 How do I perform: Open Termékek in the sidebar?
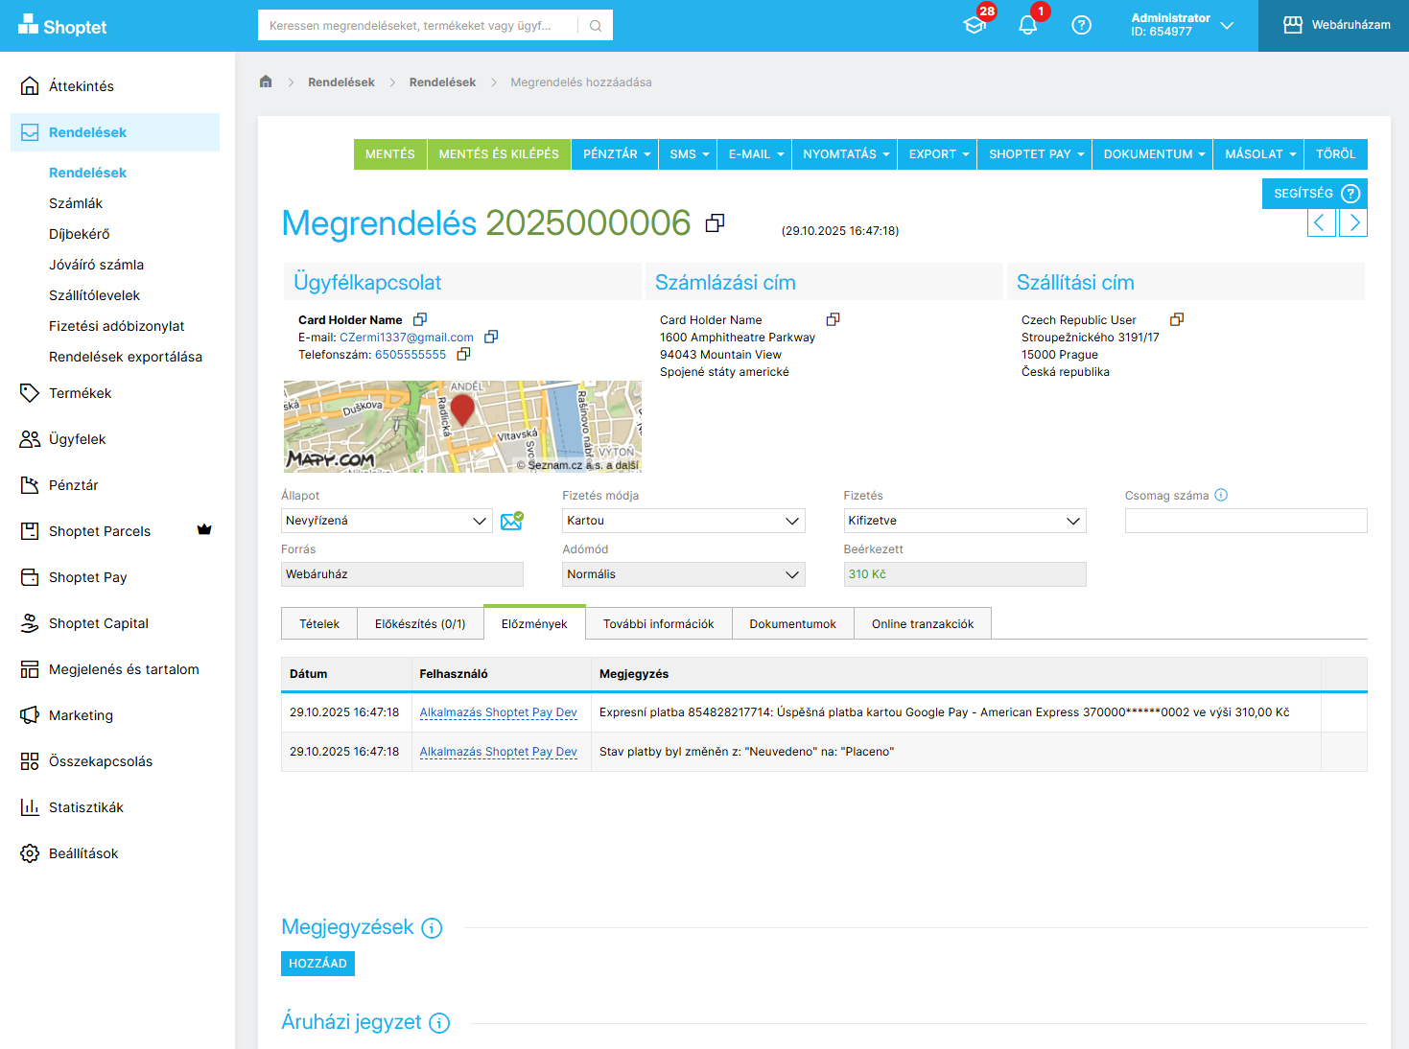click(80, 393)
